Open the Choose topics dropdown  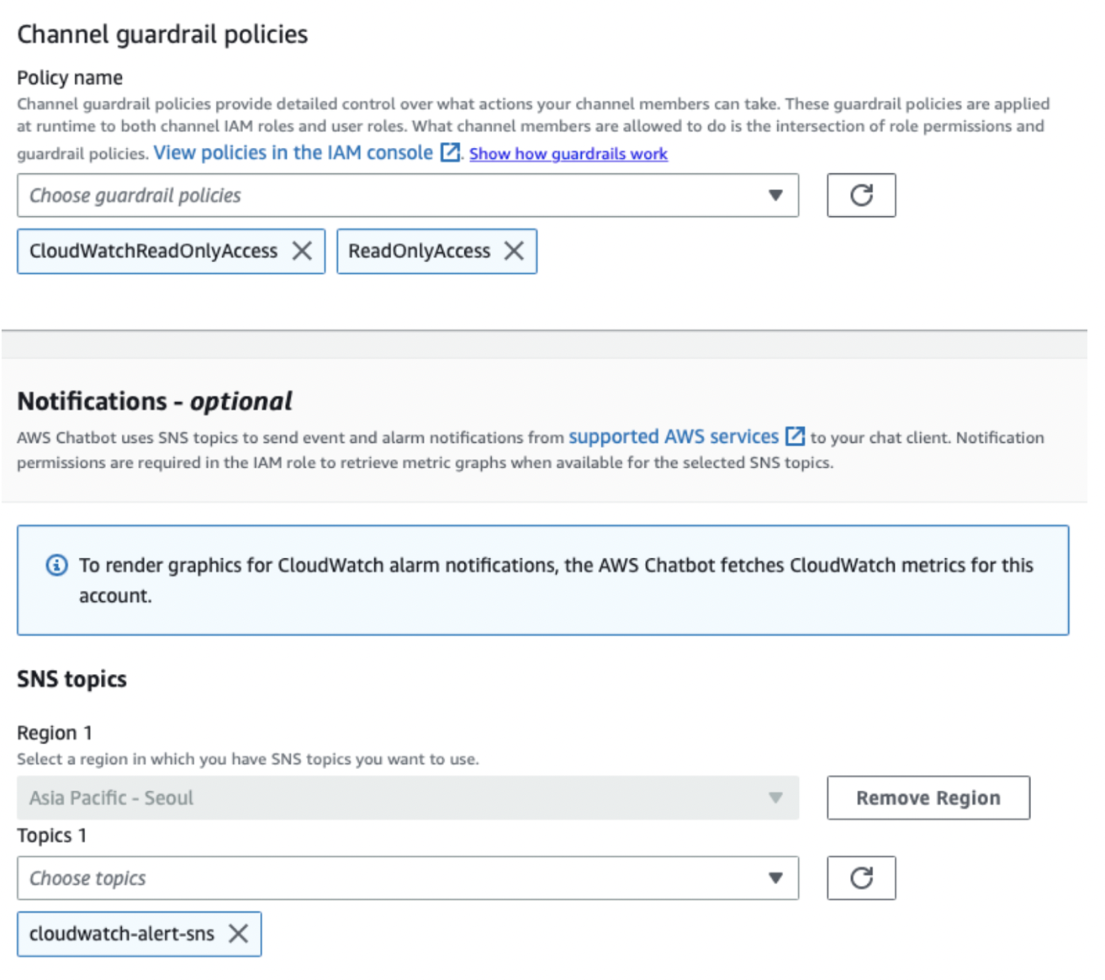(x=408, y=878)
